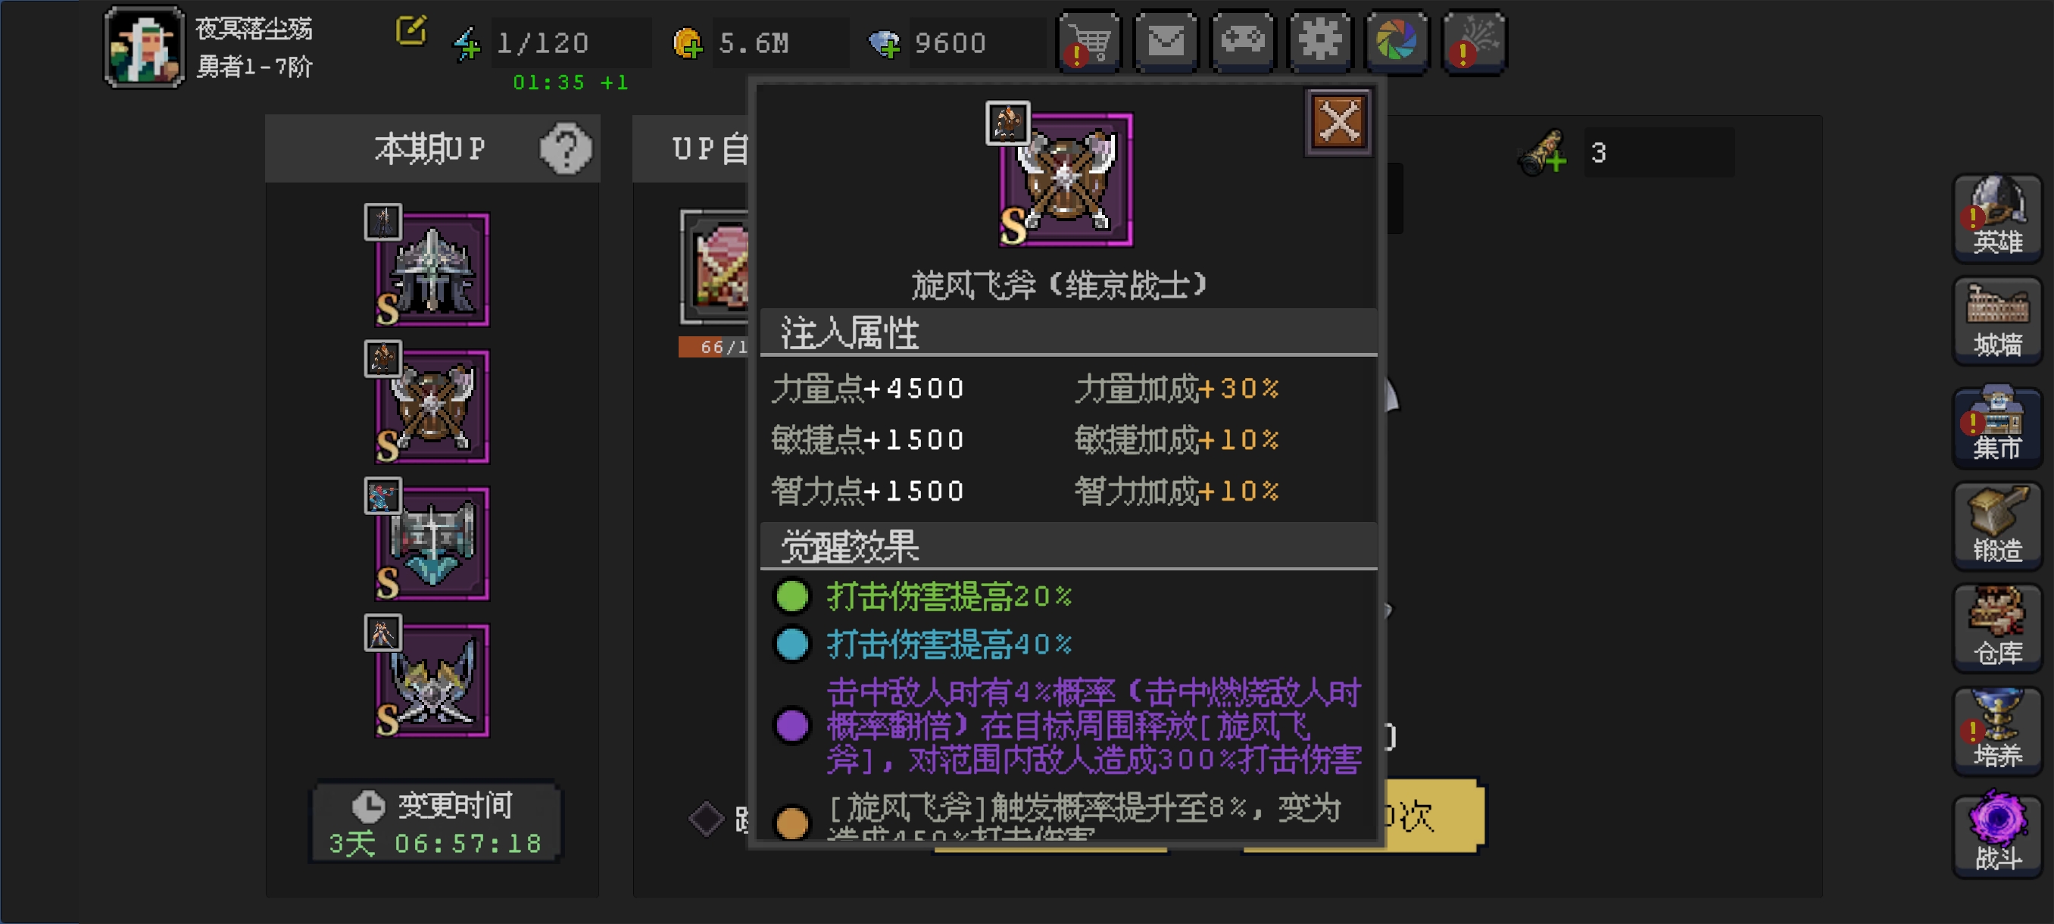Open the colorful aperture wheel icon
Image resolution: width=2054 pixels, height=924 pixels.
[1397, 42]
